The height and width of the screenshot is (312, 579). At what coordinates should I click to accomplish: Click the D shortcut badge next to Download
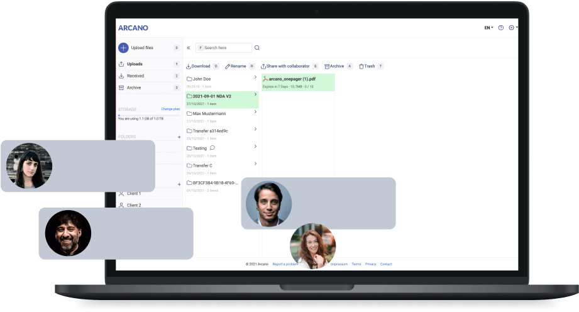coord(216,66)
